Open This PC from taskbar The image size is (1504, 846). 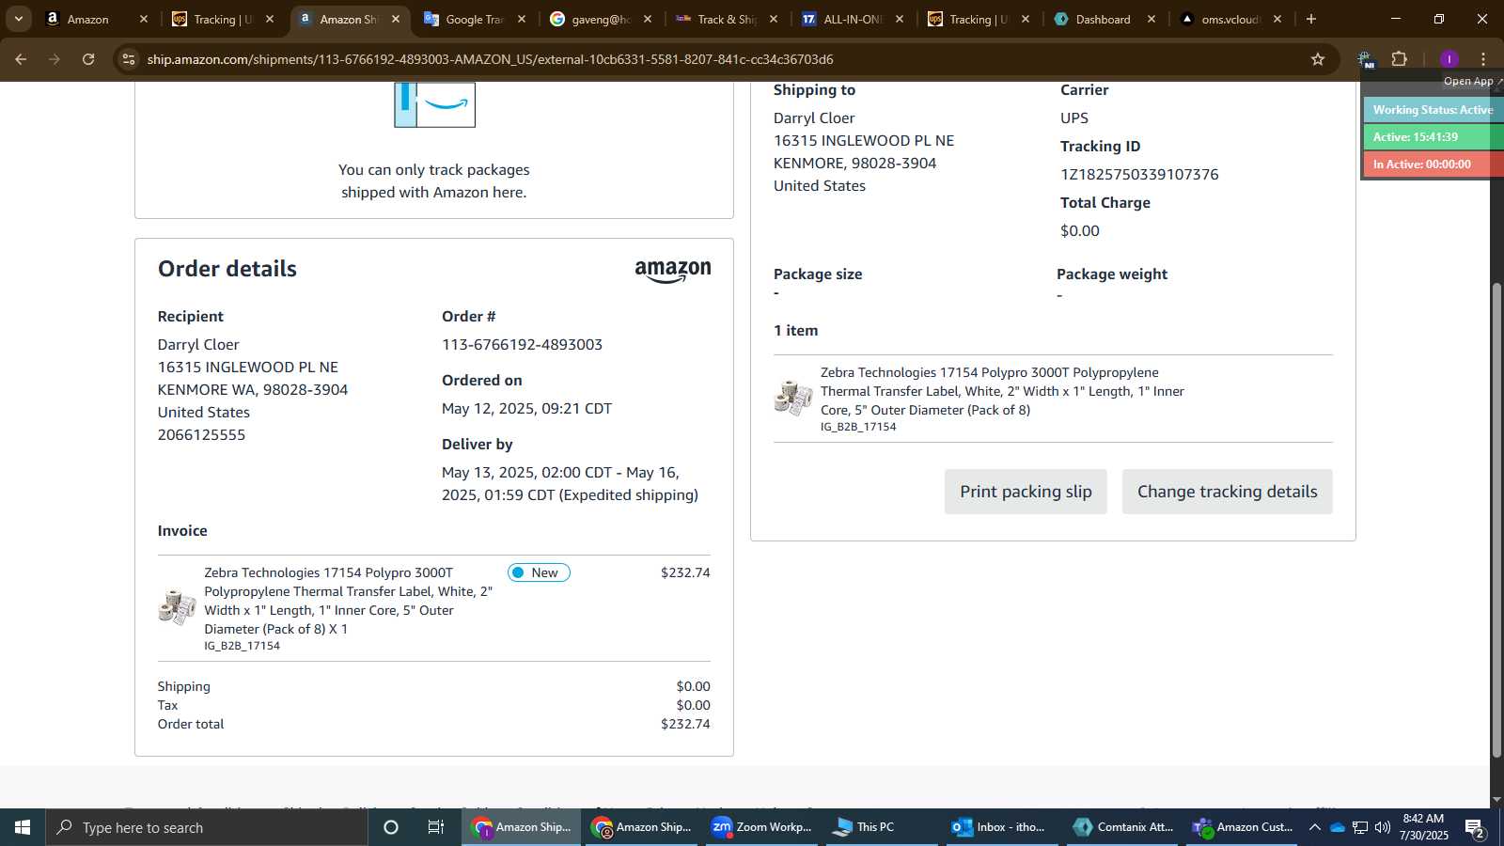[x=881, y=827]
